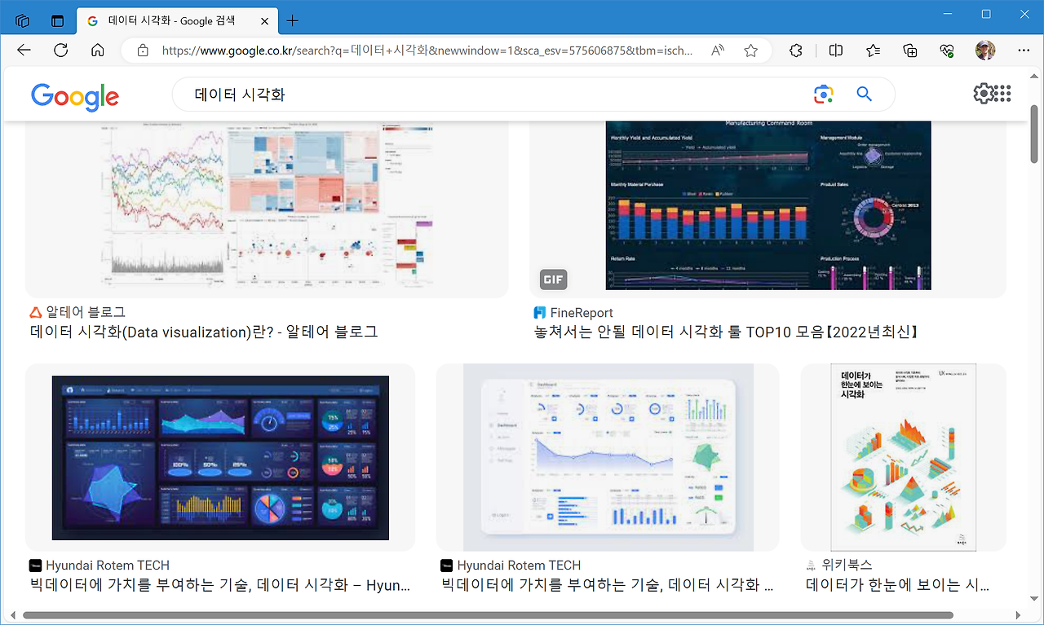This screenshot has width=1044, height=625.
Task: Open the Edge workspaces icon
Action: point(23,21)
